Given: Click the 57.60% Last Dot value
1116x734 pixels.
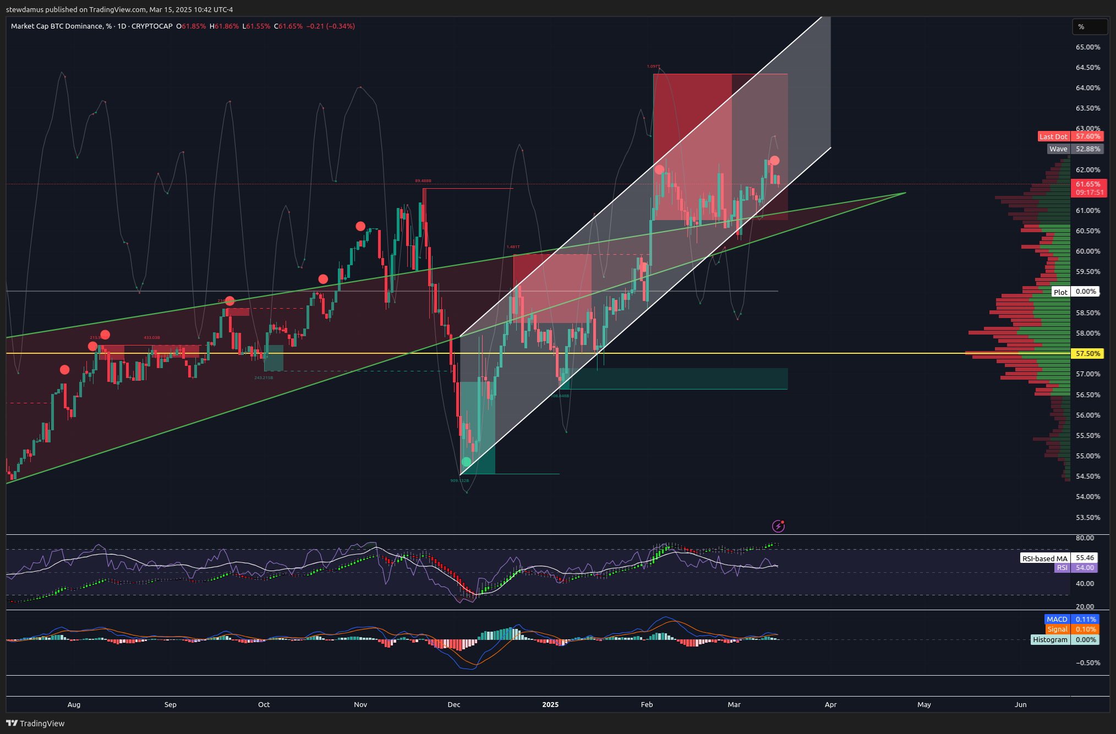Looking at the screenshot, I should [1088, 136].
